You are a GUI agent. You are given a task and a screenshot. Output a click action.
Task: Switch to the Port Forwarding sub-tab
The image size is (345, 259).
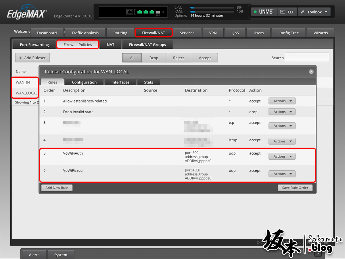(34, 45)
